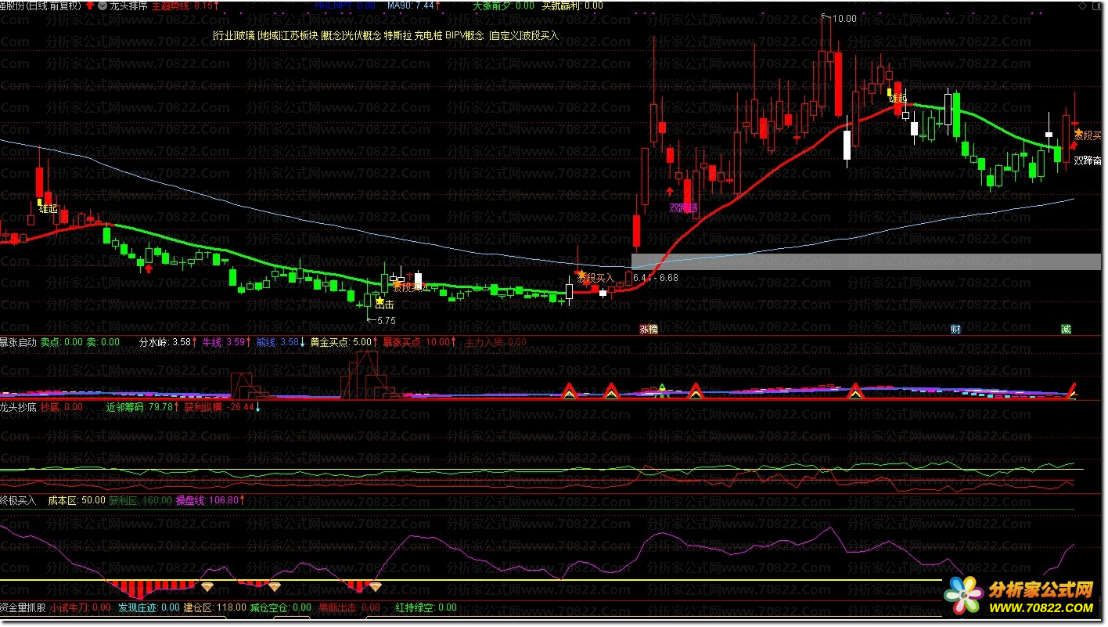Viewport: 1108px width, 627px height.
Task: Click the purple 双蹄越 signal label
Action: 682,207
